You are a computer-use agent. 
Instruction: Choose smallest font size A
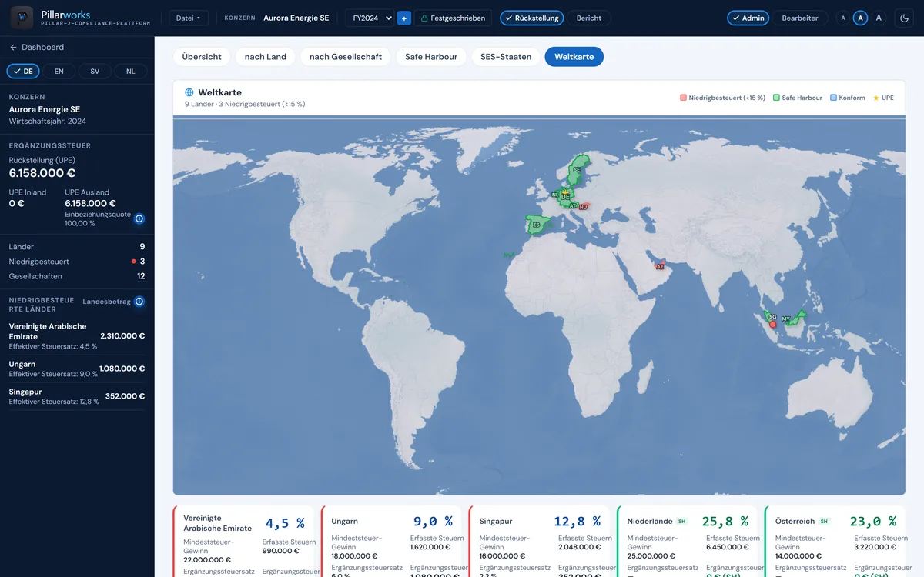point(843,18)
